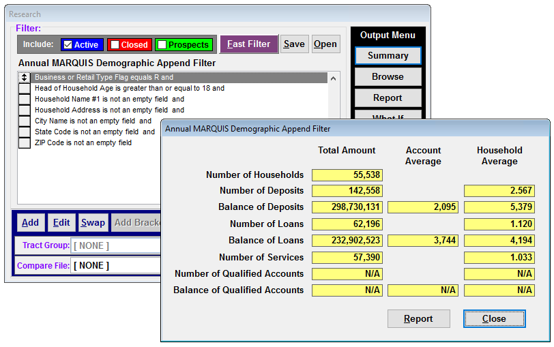This screenshot has height=347, width=554.
Task: Click Balance of Qualified Accounts account average N/A
Action: click(423, 290)
